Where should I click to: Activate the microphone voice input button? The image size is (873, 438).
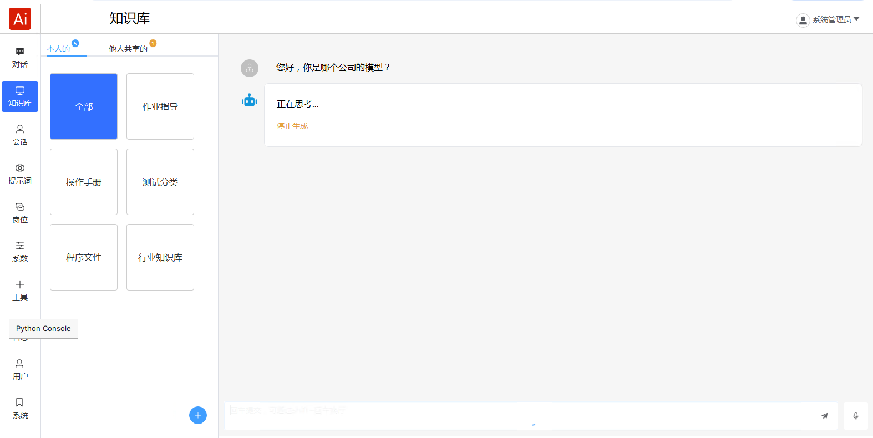pyautogui.click(x=855, y=416)
